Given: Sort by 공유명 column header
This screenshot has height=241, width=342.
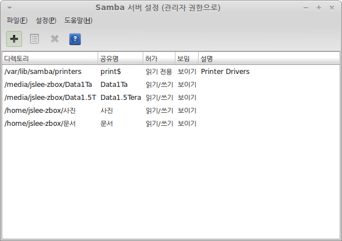Looking at the screenshot, I should 120,59.
